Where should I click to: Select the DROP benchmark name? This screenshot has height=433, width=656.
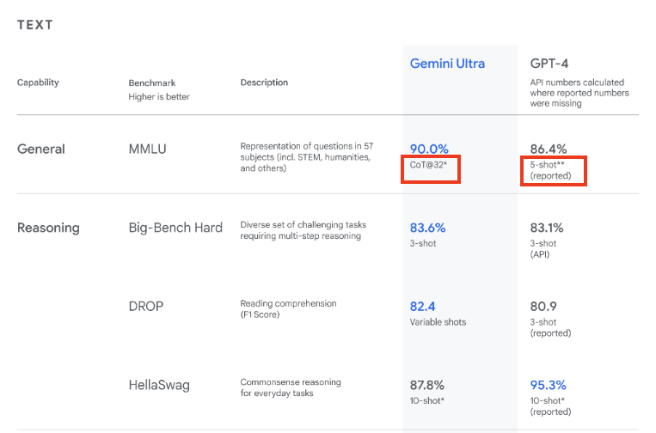pos(145,307)
